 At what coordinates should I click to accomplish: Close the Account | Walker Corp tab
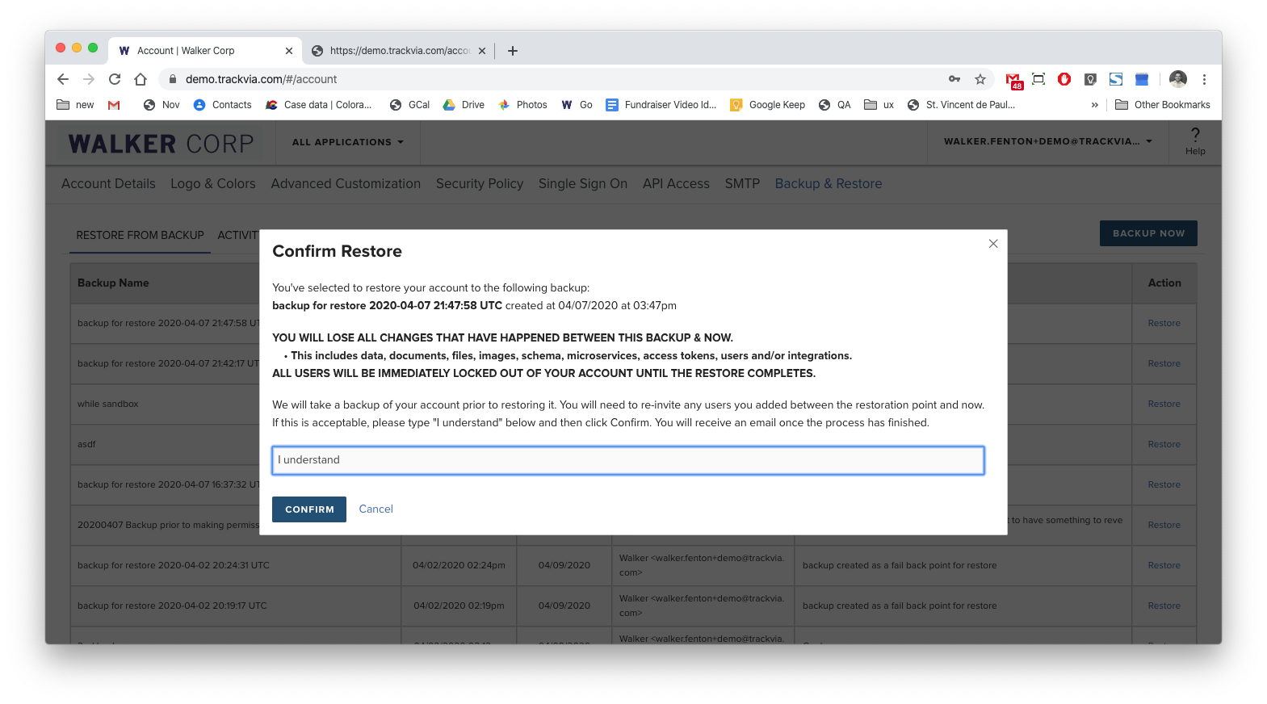[x=289, y=51]
